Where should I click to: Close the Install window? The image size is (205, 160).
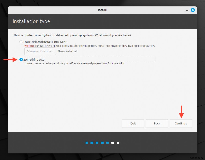193,10
